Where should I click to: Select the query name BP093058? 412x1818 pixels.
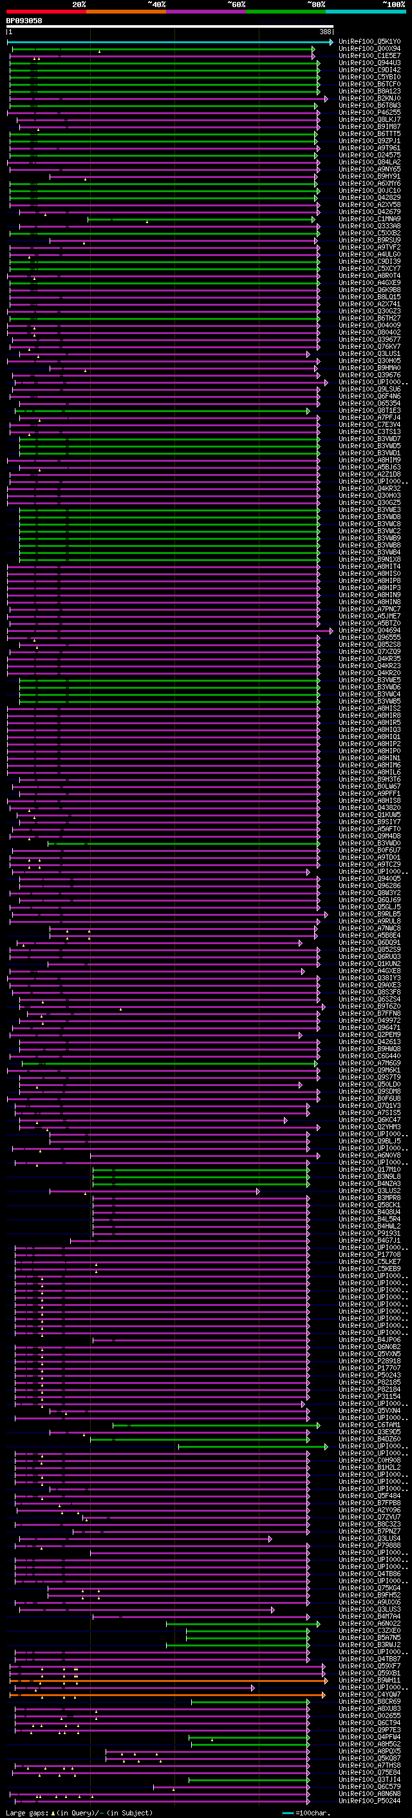(x=24, y=21)
